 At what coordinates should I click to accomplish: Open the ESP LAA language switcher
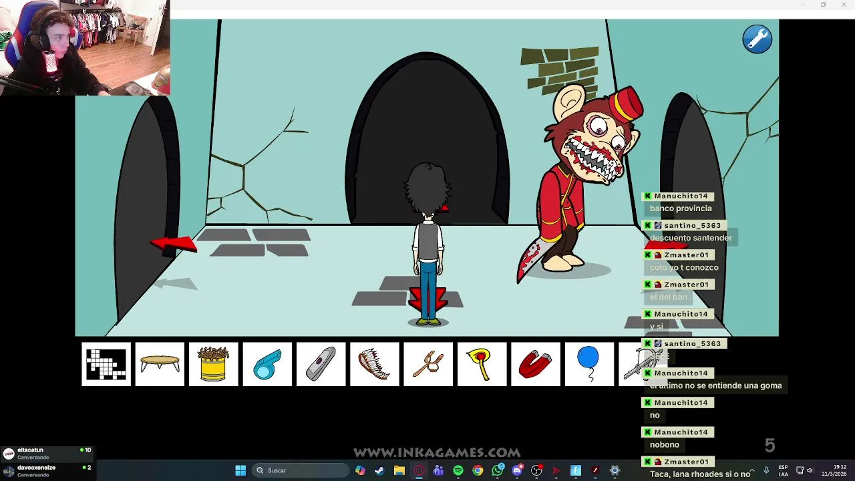tap(783, 470)
